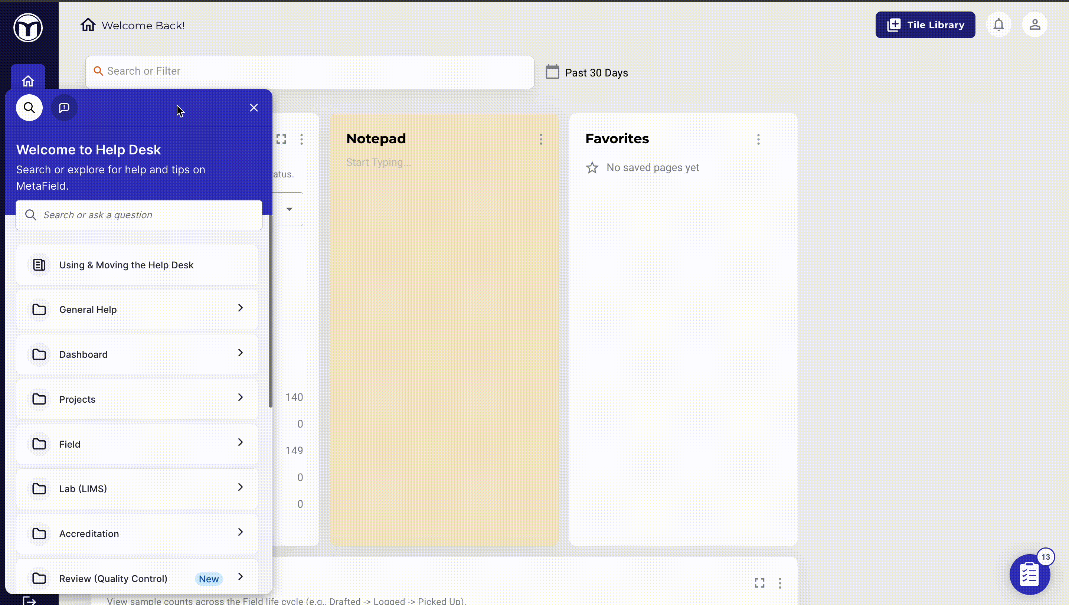Select Home in the left sidebar

tap(28, 81)
